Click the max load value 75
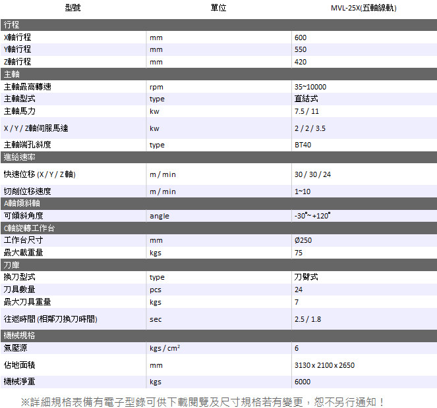Screen dimensions: 437x408 click(x=299, y=253)
